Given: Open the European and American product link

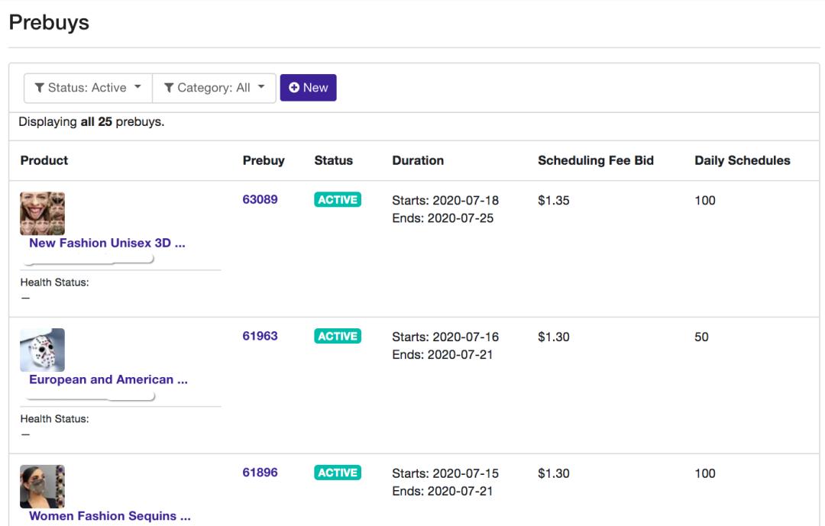Looking at the screenshot, I should (108, 380).
